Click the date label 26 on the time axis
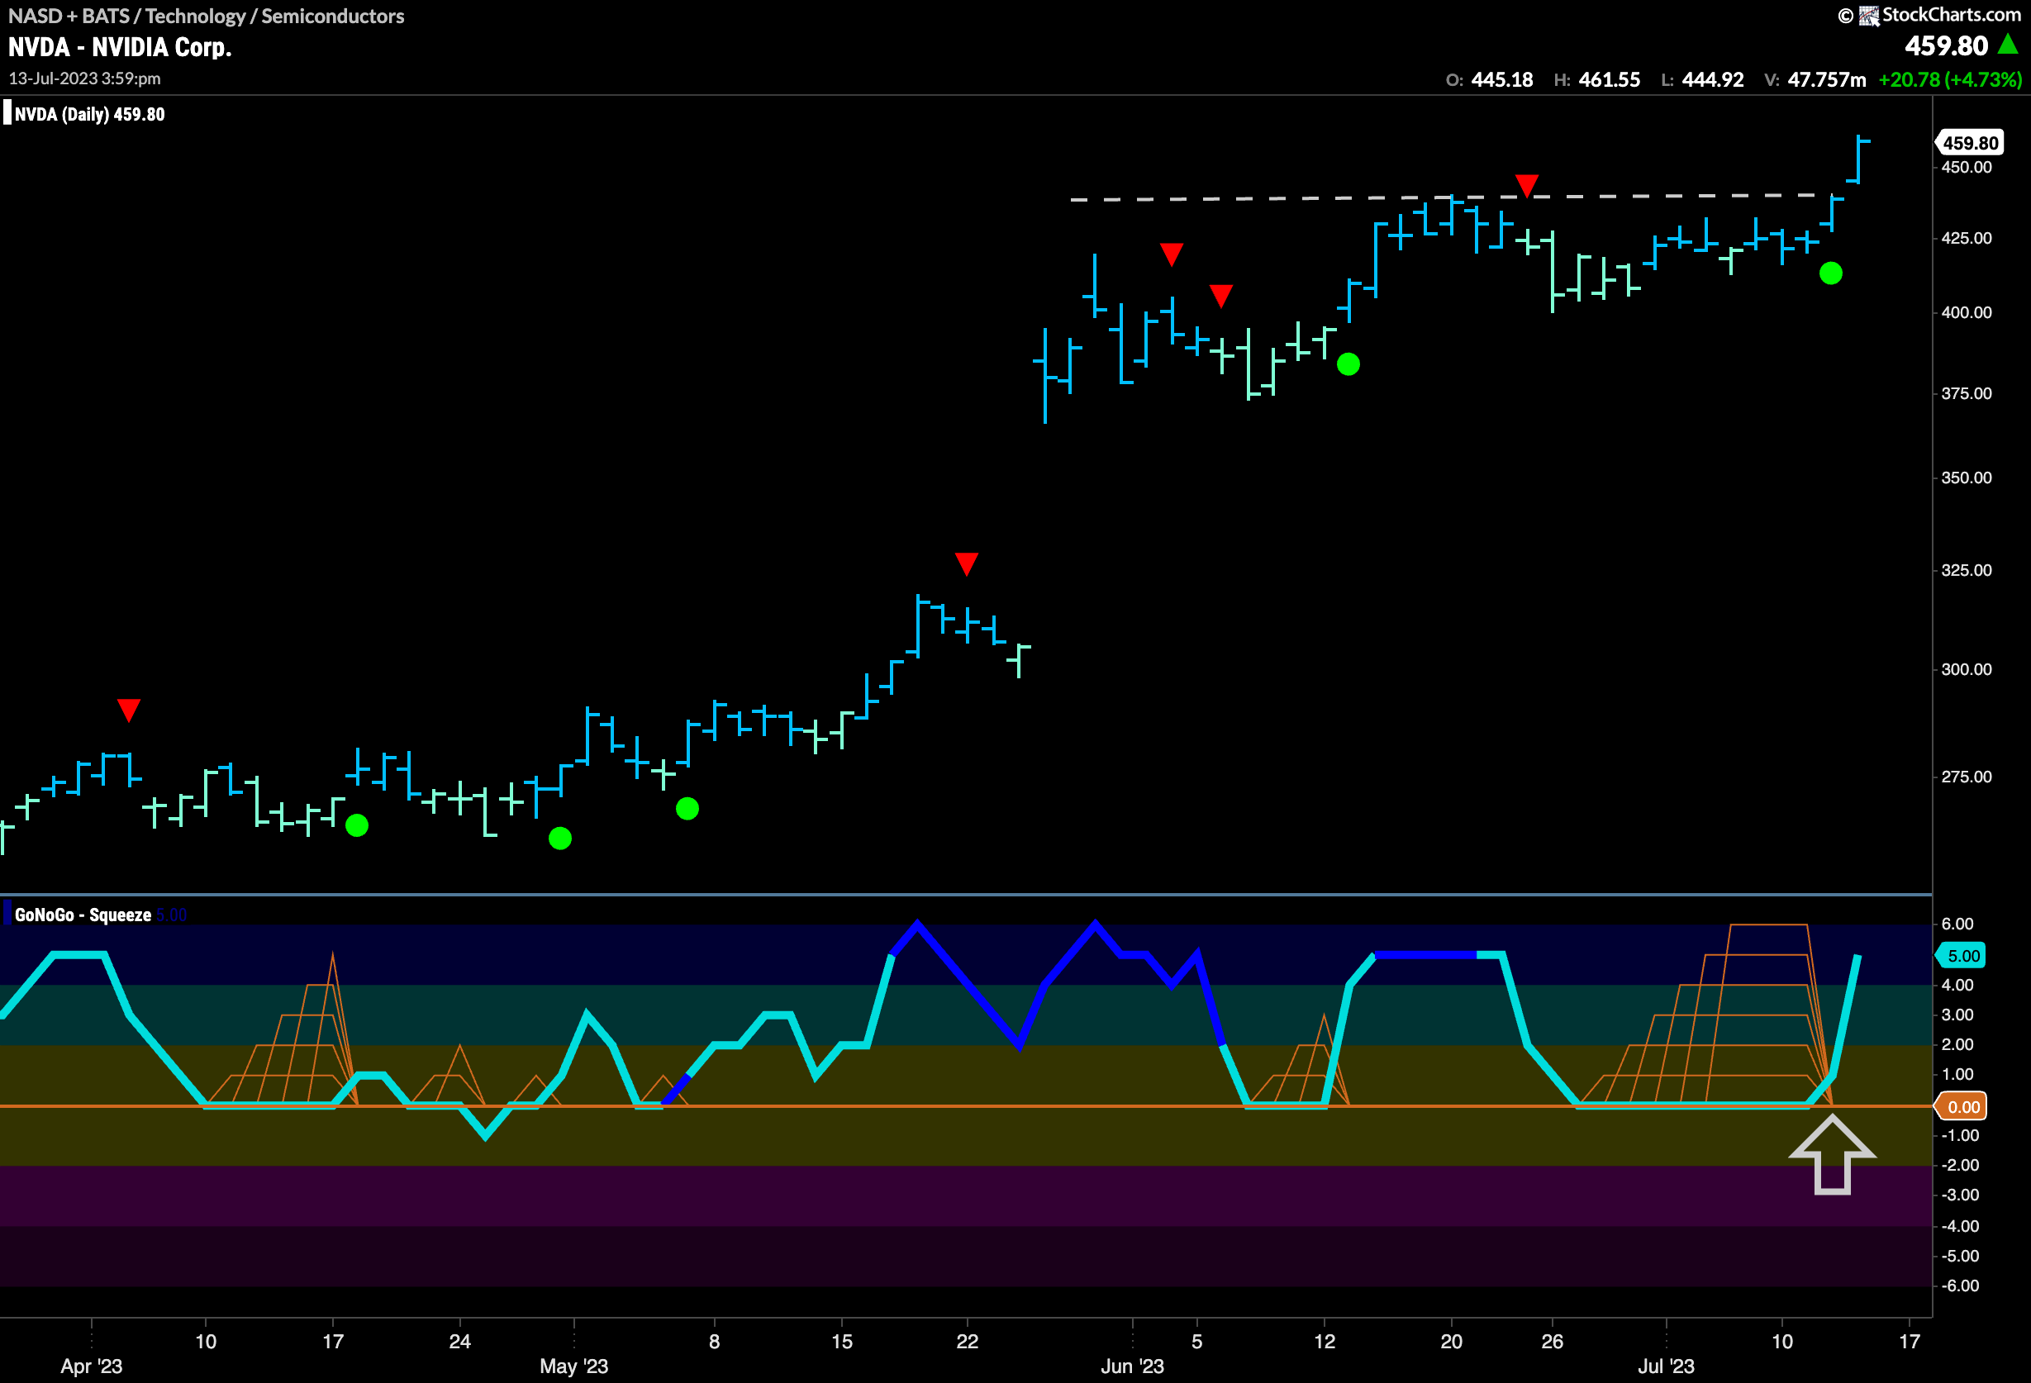This screenshot has width=2031, height=1383. coord(1551,1341)
